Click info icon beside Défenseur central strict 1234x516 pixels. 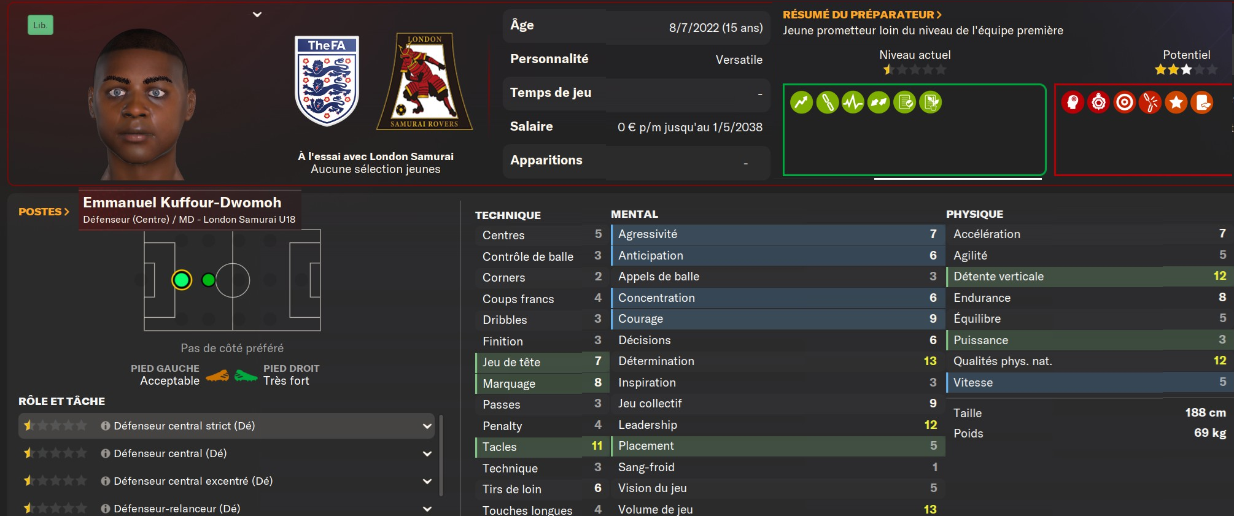pyautogui.click(x=106, y=426)
